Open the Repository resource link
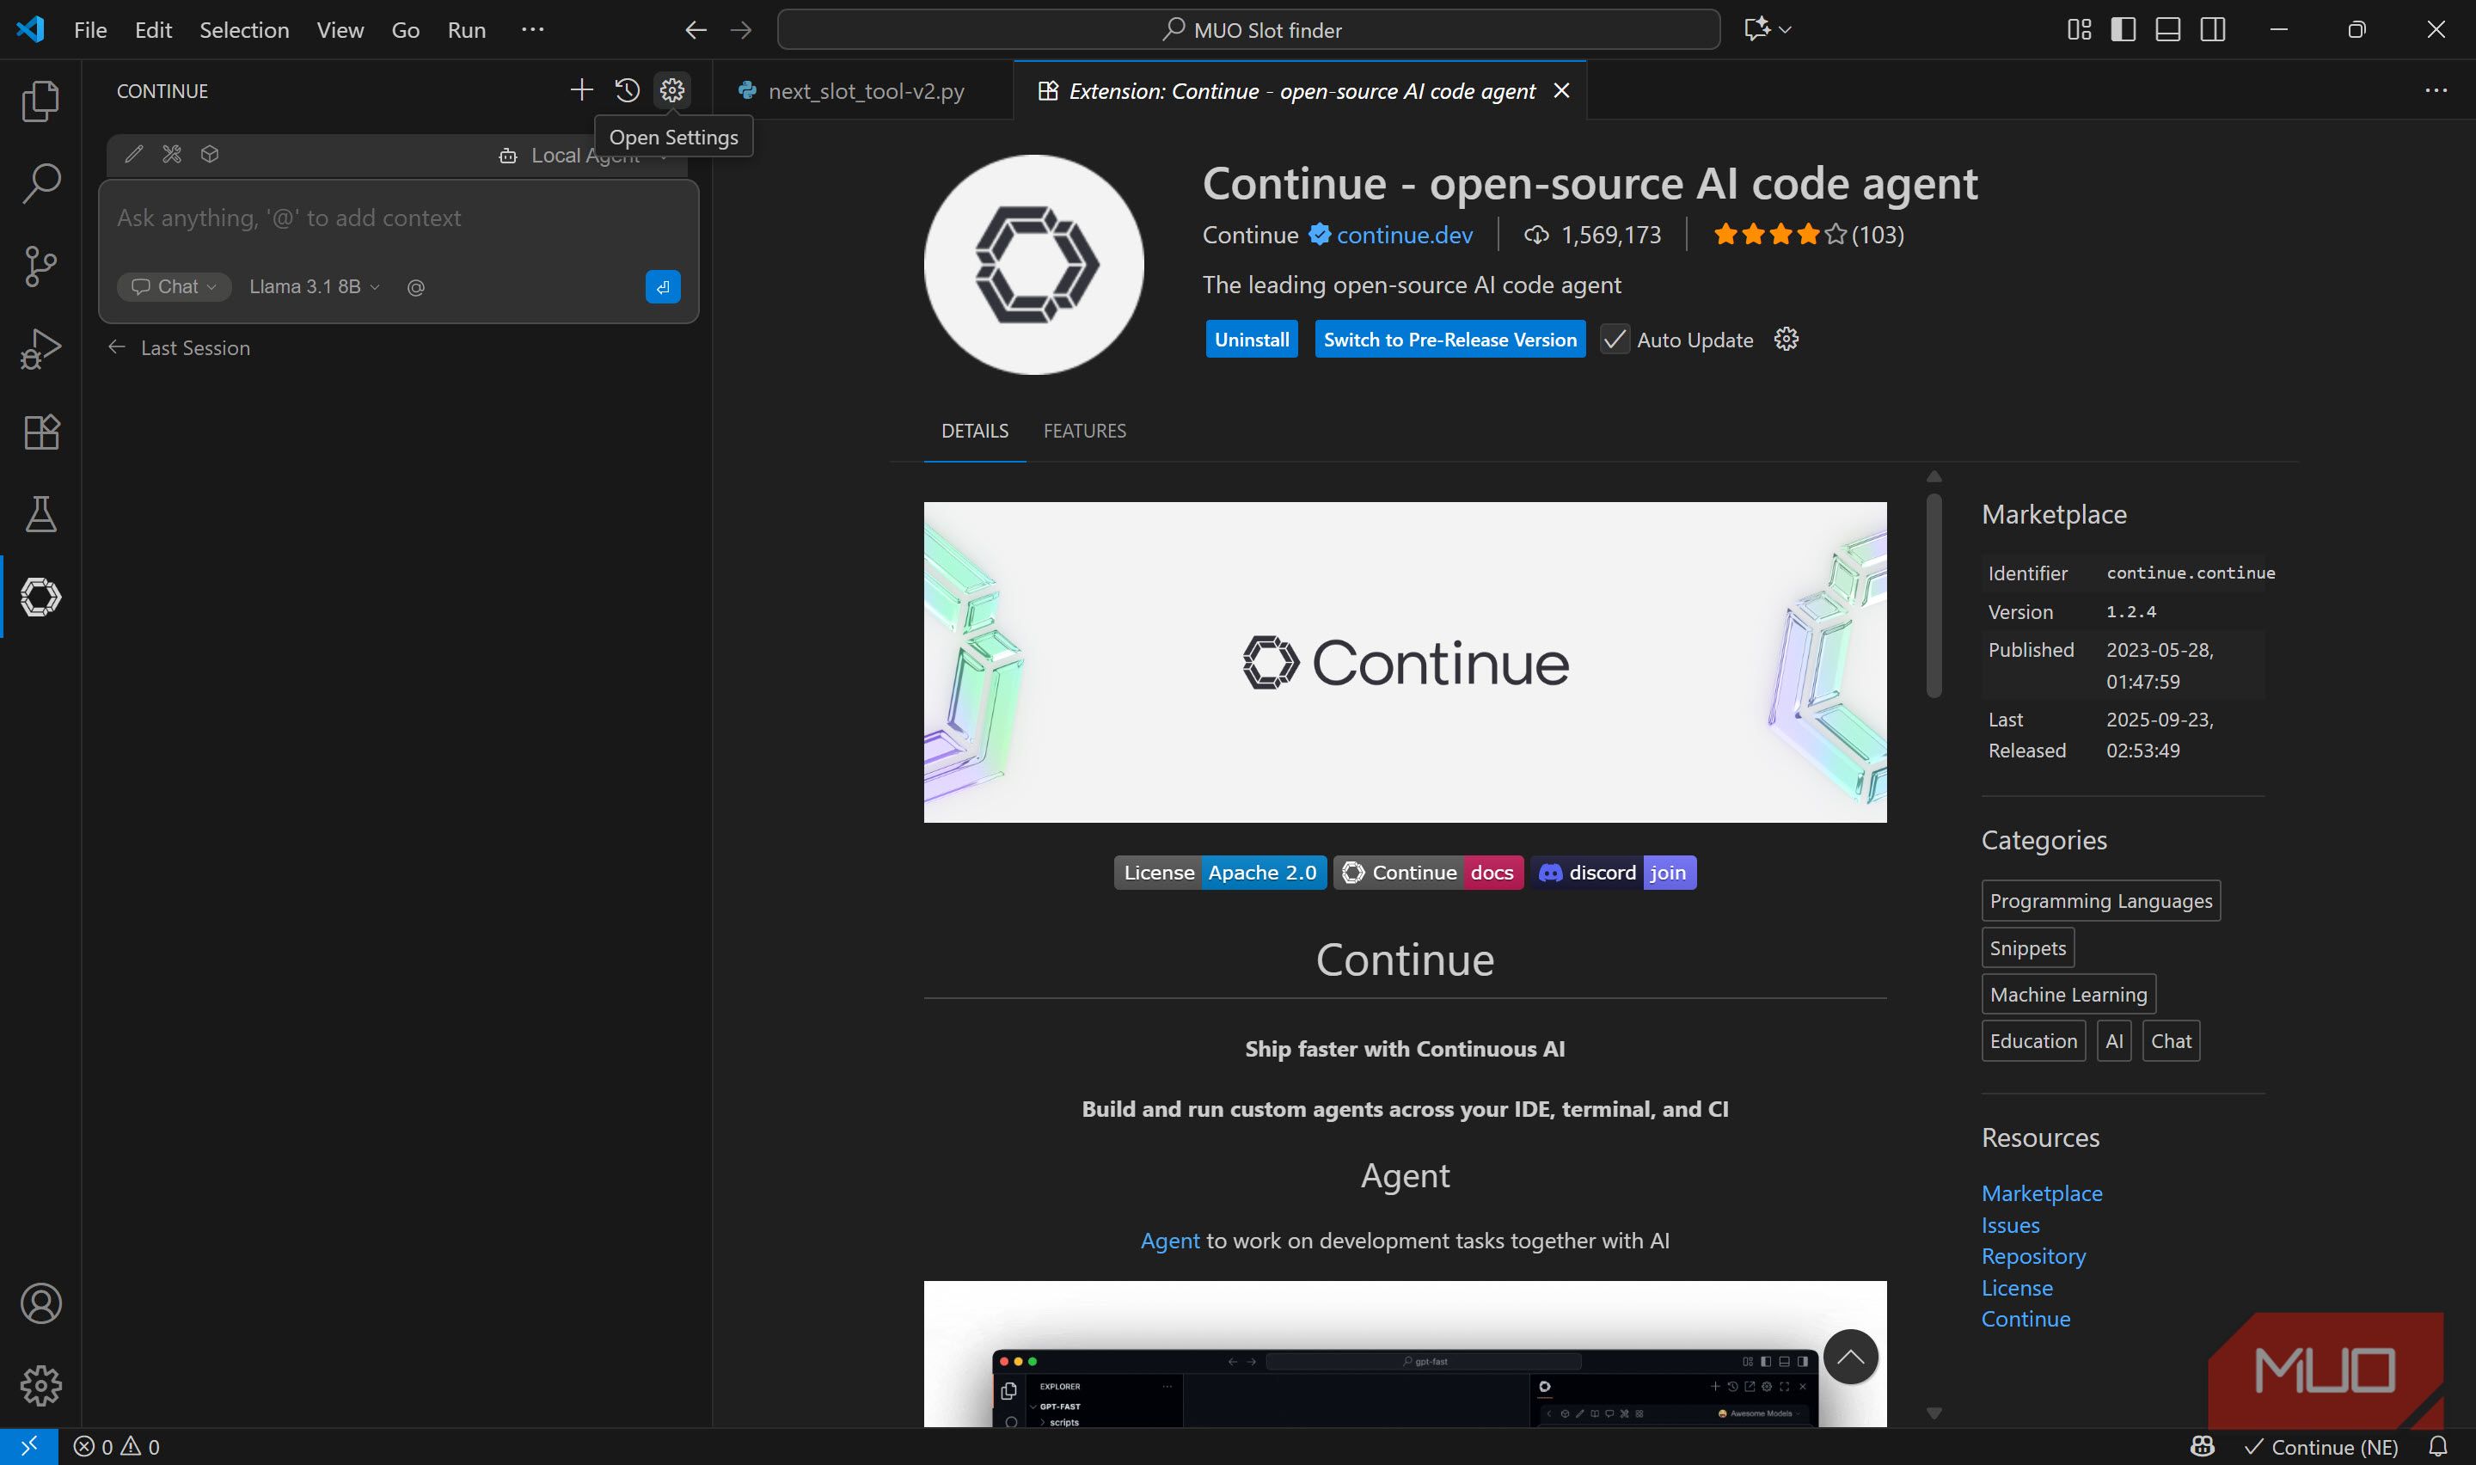 point(2033,1257)
